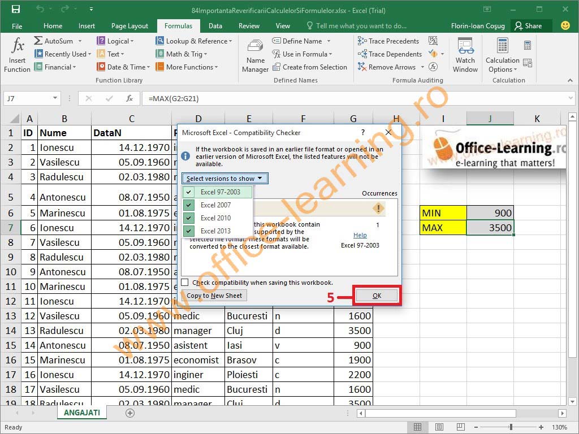Open the Logical functions dropdown
The height and width of the screenshot is (434, 579).
pyautogui.click(x=115, y=41)
